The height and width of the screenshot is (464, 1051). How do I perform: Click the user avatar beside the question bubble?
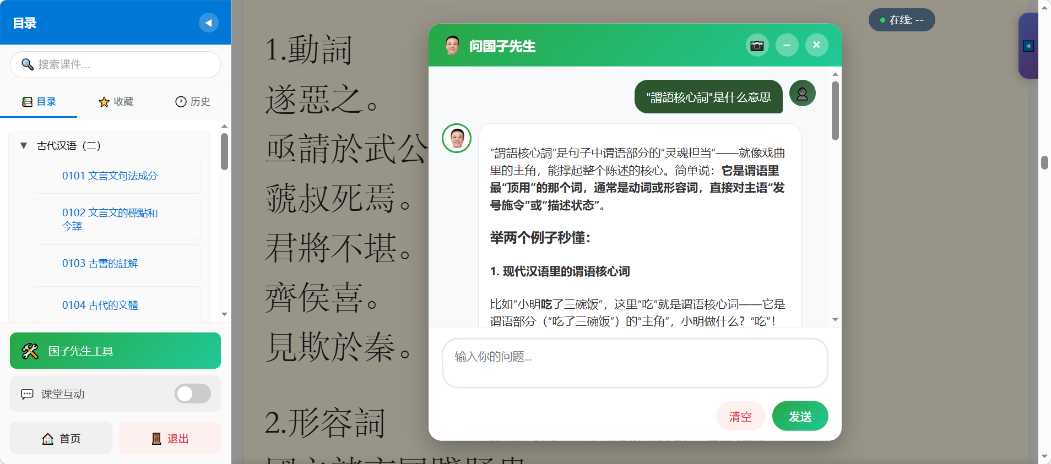(802, 94)
